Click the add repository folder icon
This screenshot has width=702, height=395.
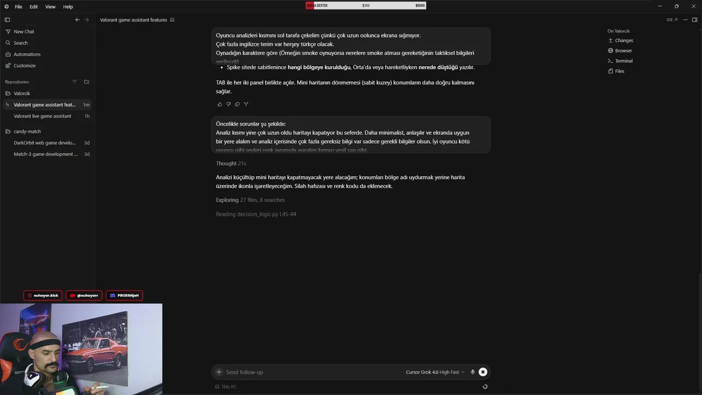tap(87, 82)
